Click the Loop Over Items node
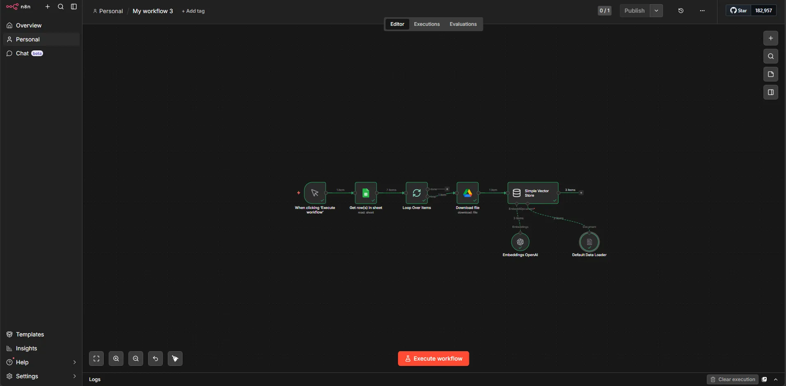The height and width of the screenshot is (386, 786). tap(416, 193)
